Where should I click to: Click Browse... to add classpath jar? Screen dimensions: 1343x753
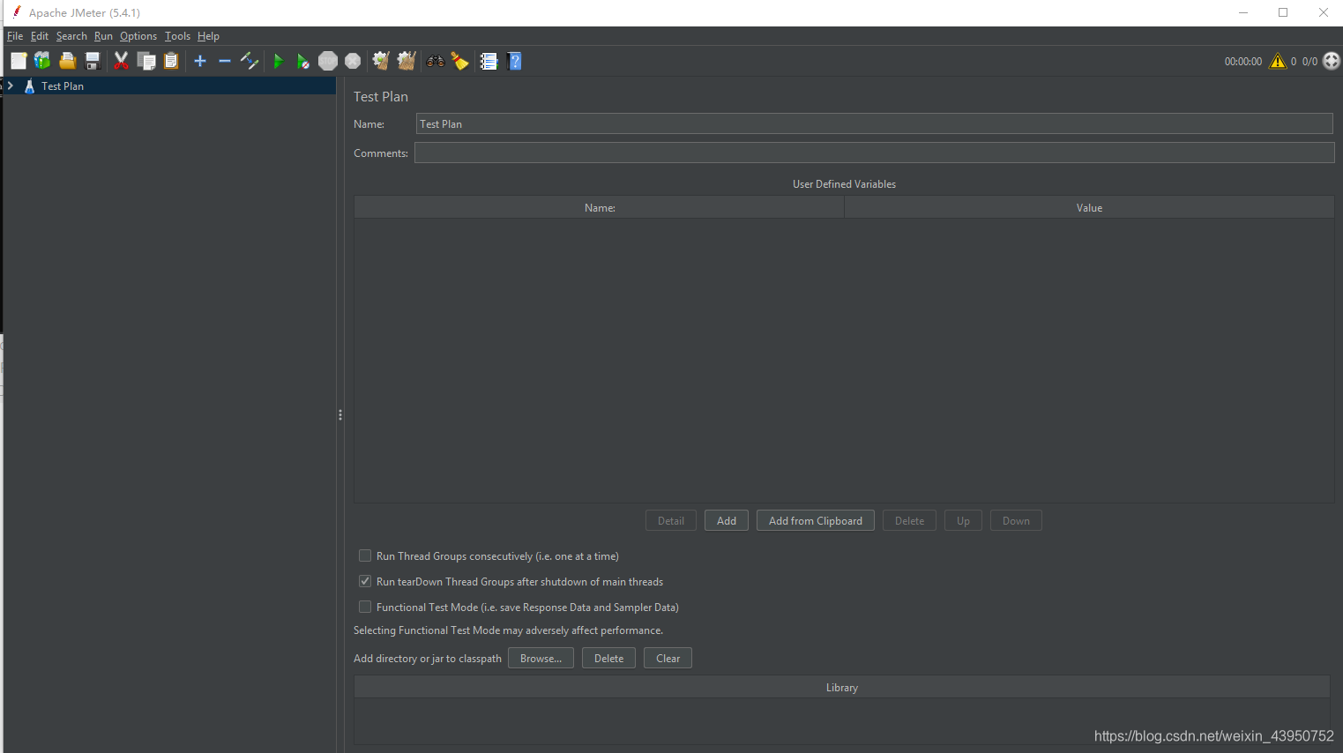pos(541,658)
